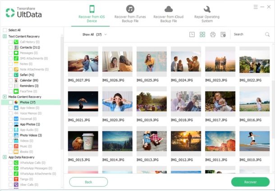Click the iBooks icon
Screen dimensions: 275x191
click(16, 152)
